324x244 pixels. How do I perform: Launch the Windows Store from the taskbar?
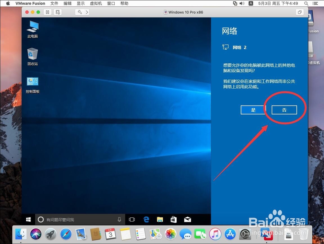coord(173,219)
